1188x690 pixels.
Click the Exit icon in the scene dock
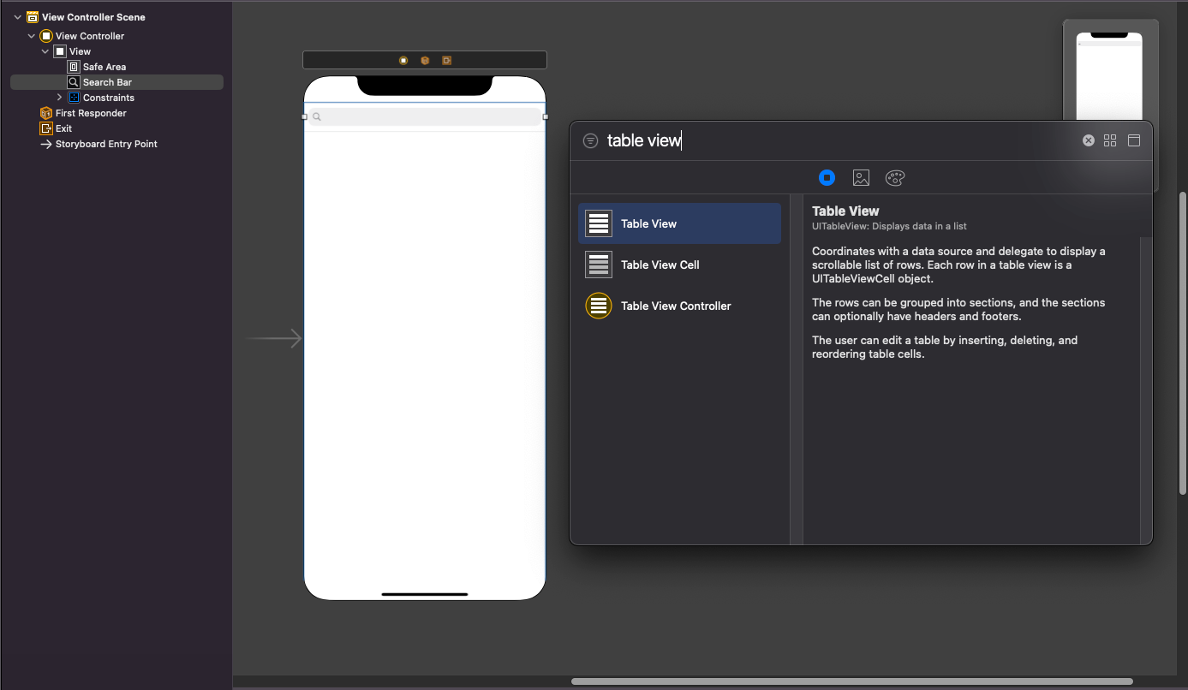pyautogui.click(x=446, y=61)
